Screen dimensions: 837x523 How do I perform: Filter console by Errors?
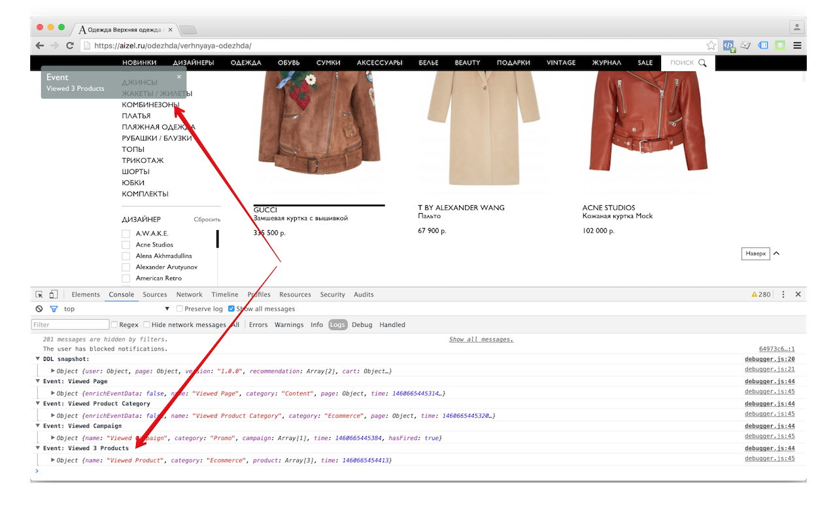(258, 325)
